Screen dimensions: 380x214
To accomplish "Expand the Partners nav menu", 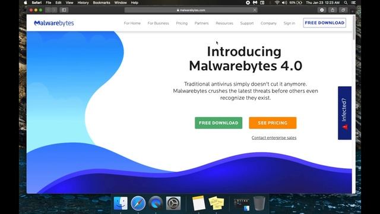I will tap(201, 23).
